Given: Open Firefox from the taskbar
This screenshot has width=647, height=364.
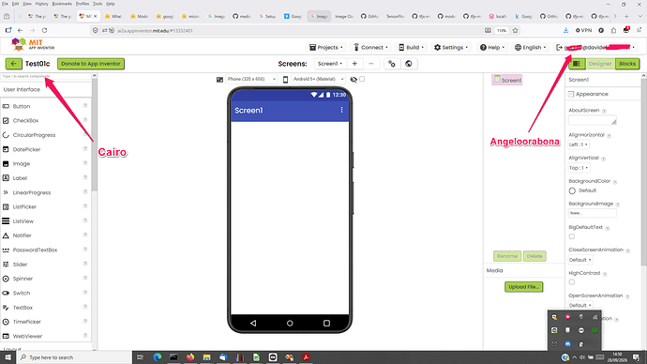Looking at the screenshot, I should (189, 357).
